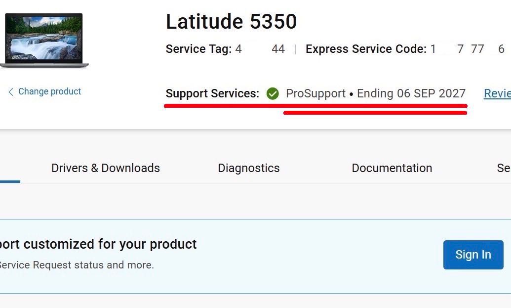Image resolution: width=511 pixels, height=308 pixels.
Task: Click the customized for your product heading
Action: pyautogui.click(x=98, y=244)
